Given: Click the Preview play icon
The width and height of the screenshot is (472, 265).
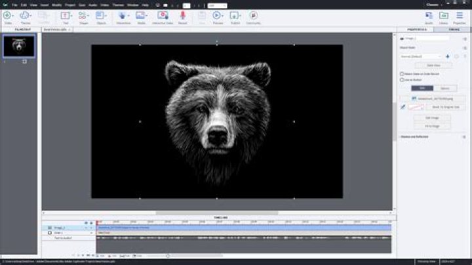Looking at the screenshot, I should [218, 16].
